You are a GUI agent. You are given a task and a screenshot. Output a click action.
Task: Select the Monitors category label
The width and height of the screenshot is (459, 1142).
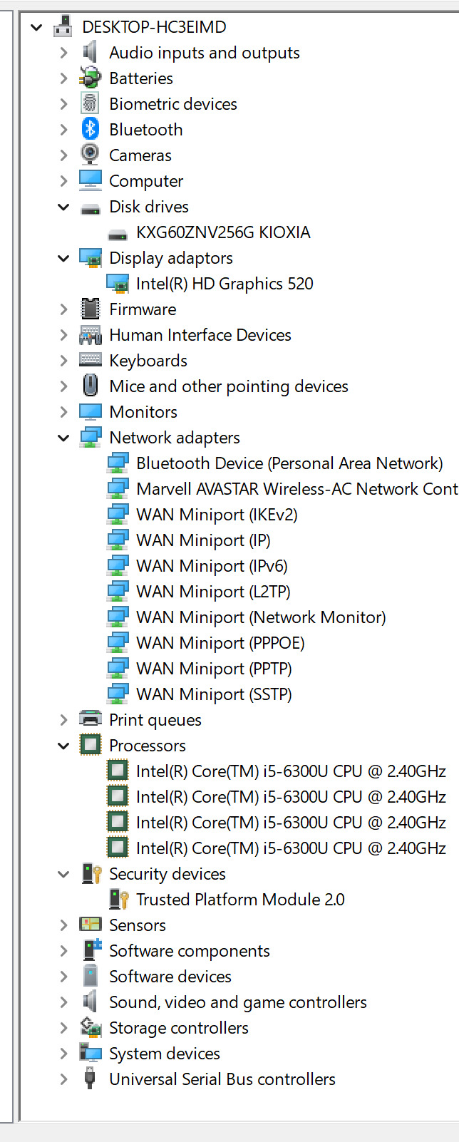click(x=143, y=412)
